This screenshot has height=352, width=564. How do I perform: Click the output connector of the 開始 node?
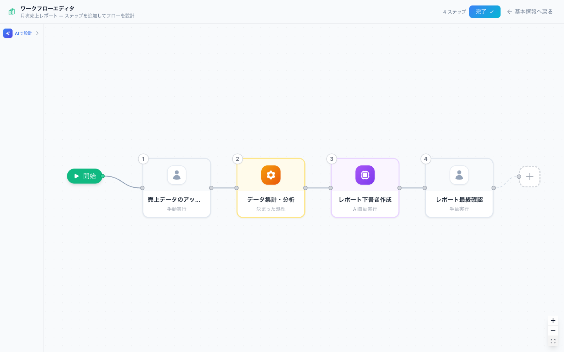tap(103, 176)
